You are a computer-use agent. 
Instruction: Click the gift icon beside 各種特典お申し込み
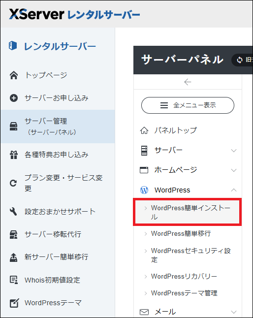[x=14, y=155]
